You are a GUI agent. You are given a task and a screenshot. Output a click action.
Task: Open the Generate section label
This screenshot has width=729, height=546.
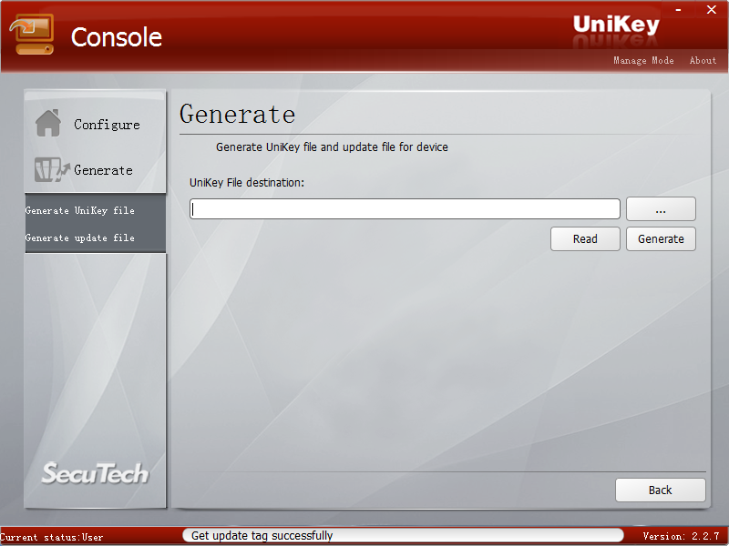point(103,170)
